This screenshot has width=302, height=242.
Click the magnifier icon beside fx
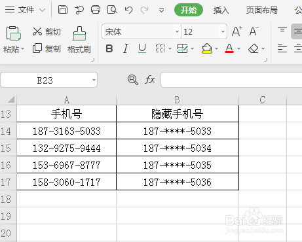(x=132, y=80)
